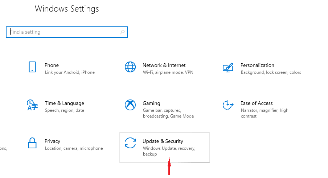Select the Personalization heading text
The width and height of the screenshot is (328, 178).
[x=257, y=65]
